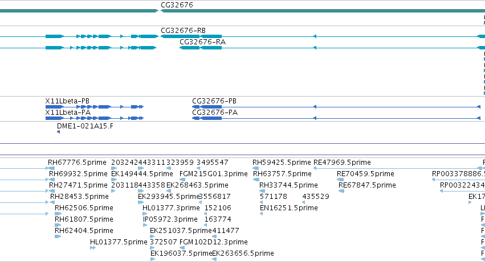Click the EK293945.5prime EST label
The image size is (485, 262).
[169, 197]
